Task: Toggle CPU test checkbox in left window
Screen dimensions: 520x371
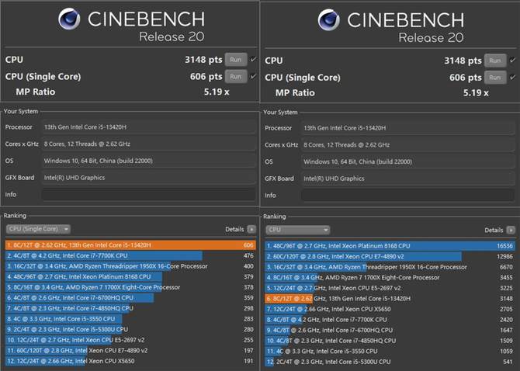Action: click(x=253, y=59)
